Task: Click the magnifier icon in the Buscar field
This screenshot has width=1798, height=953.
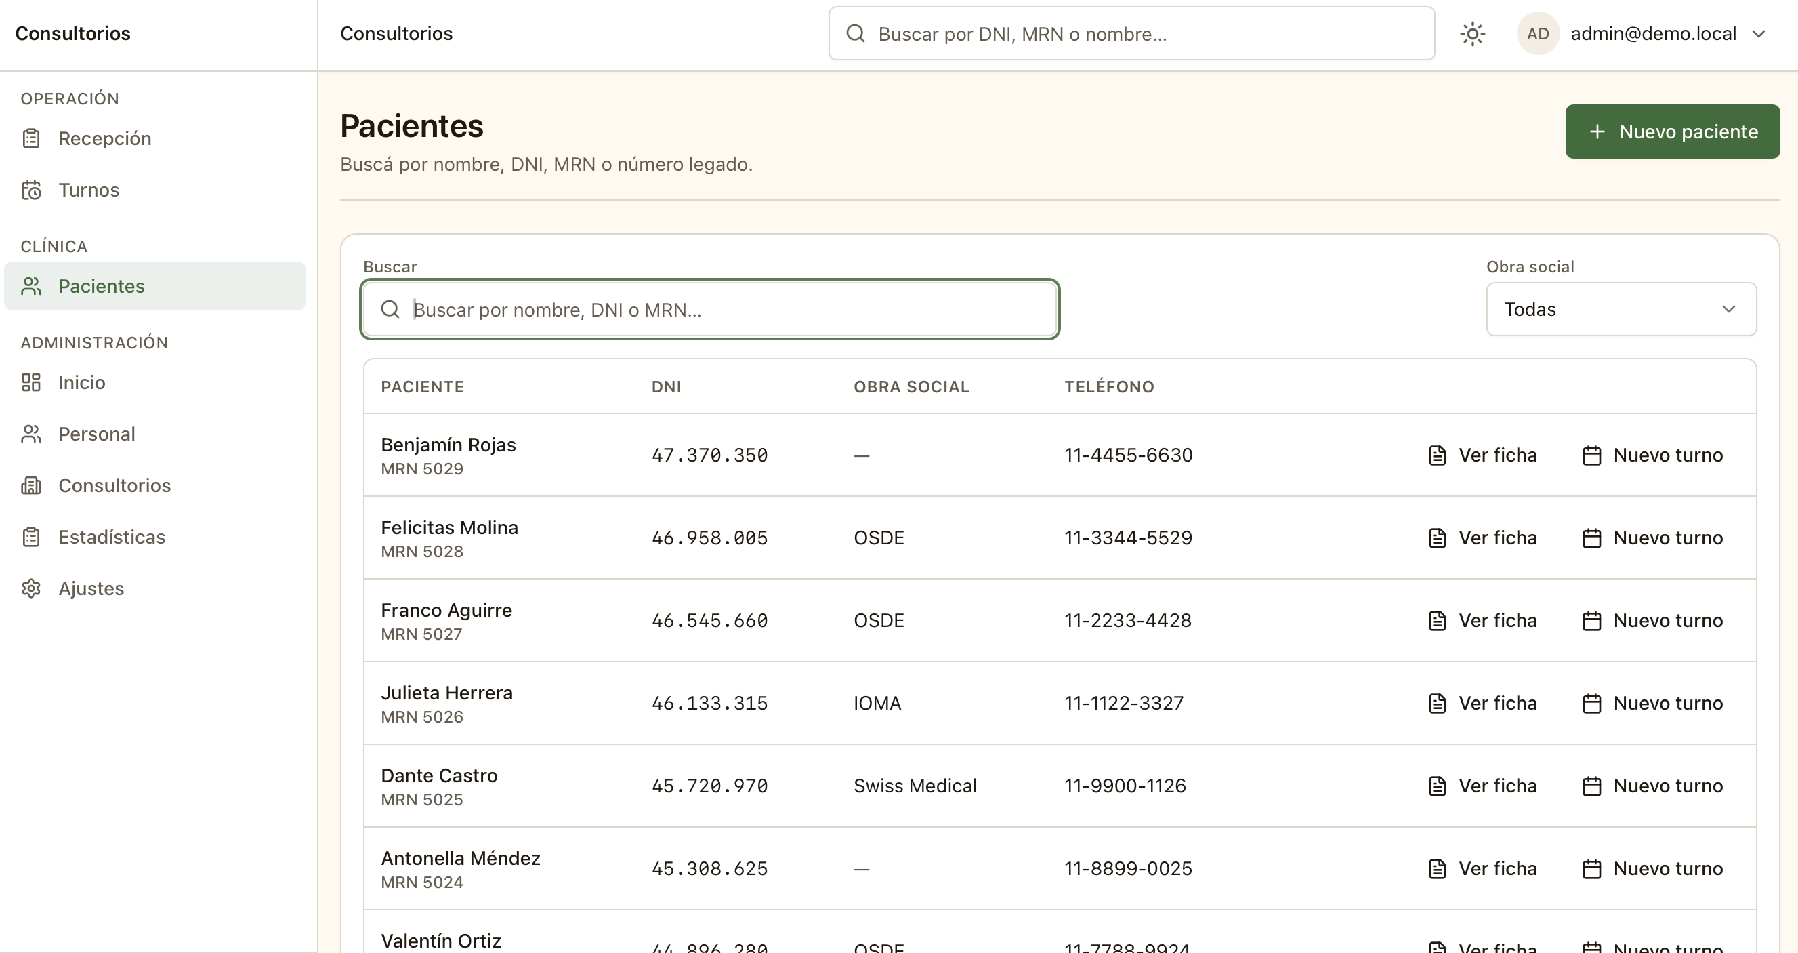Action: tap(390, 309)
